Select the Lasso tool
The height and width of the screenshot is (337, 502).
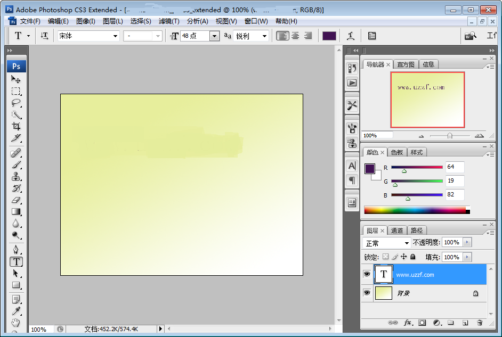(x=16, y=103)
